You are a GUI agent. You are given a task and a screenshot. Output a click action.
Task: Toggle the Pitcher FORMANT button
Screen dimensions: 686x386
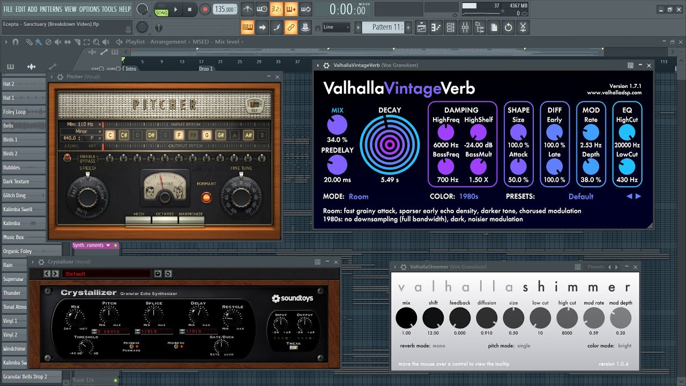click(206, 197)
